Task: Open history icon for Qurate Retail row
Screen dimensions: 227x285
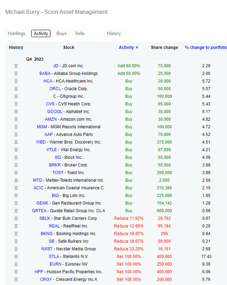Action: tap(16, 211)
